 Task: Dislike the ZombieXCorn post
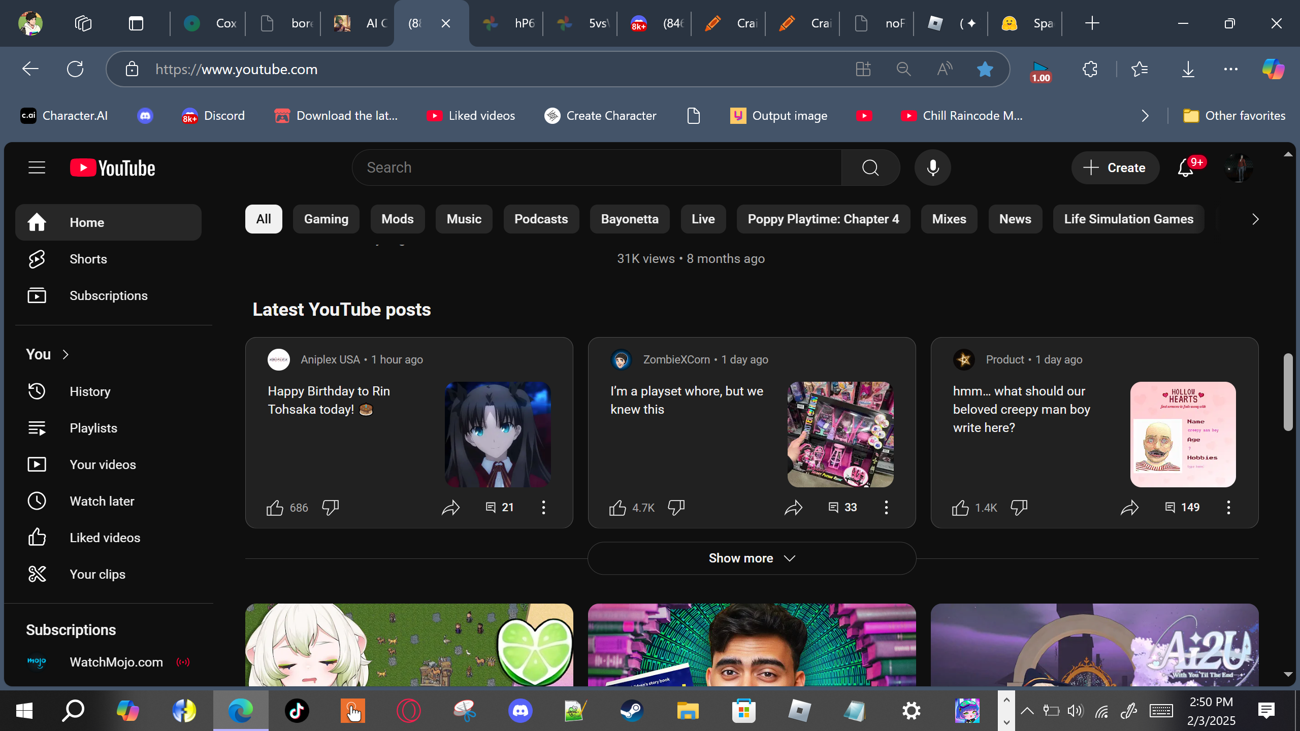[676, 507]
